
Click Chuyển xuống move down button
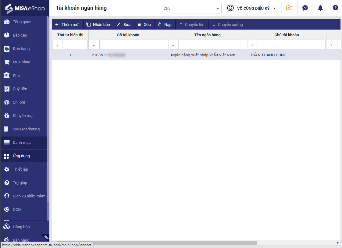pos(227,24)
